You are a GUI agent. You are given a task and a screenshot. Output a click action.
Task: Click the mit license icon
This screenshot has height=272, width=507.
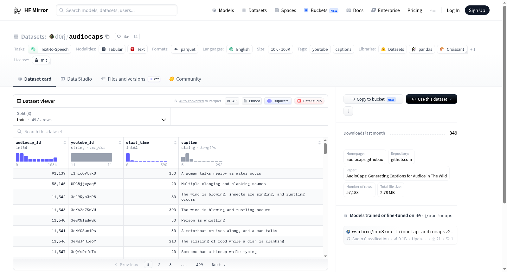36,60
